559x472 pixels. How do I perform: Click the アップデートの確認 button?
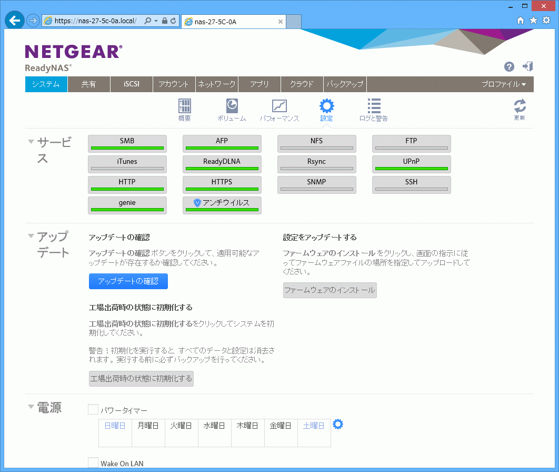tap(128, 281)
